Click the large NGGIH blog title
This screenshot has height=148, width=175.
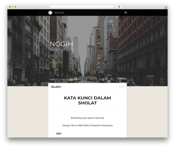click(61, 44)
